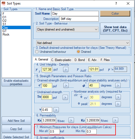135x139 pixels.
Task: Close the Soil Types dialog
Action: point(128,3)
